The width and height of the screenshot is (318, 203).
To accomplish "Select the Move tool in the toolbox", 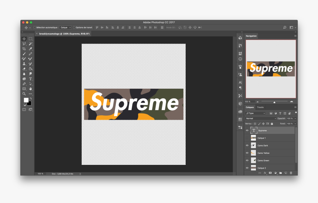I will 24,39.
